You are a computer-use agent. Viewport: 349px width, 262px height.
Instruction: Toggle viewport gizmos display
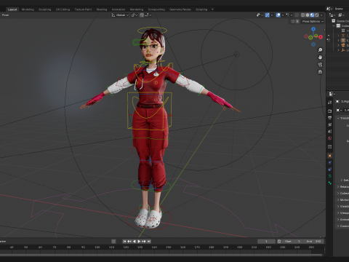point(268,15)
